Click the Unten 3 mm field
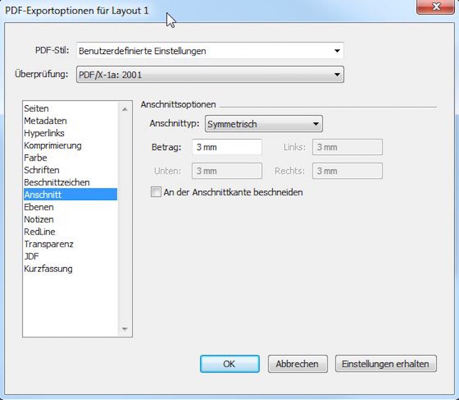The image size is (459, 400). point(227,170)
